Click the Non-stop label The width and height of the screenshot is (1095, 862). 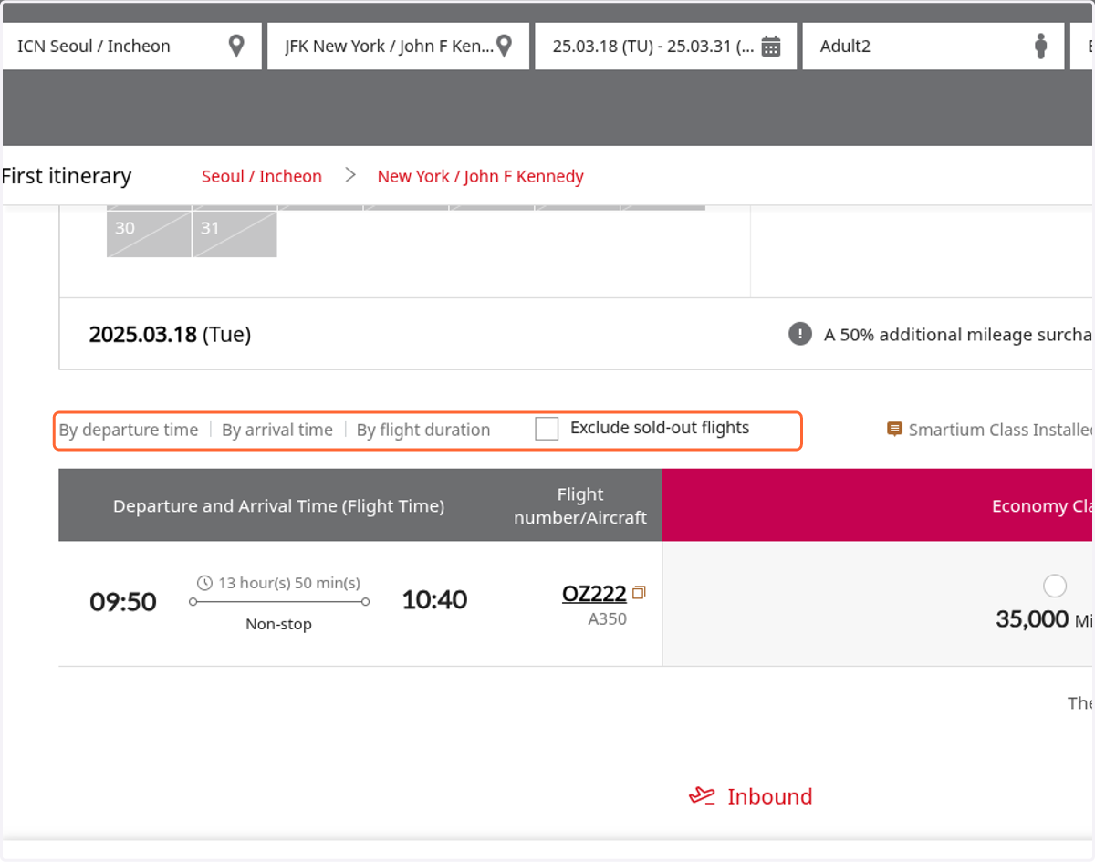[x=278, y=624]
